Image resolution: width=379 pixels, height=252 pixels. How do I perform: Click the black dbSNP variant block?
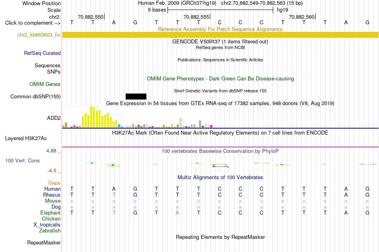point(136,96)
